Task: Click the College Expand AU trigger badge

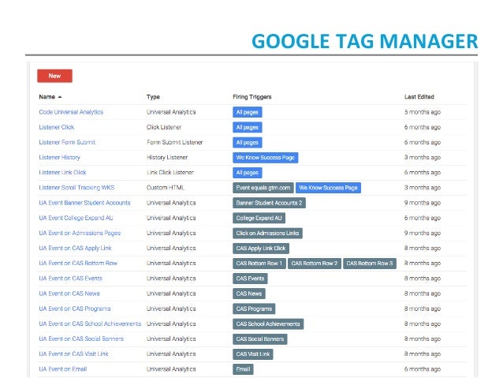Action: 259,218
